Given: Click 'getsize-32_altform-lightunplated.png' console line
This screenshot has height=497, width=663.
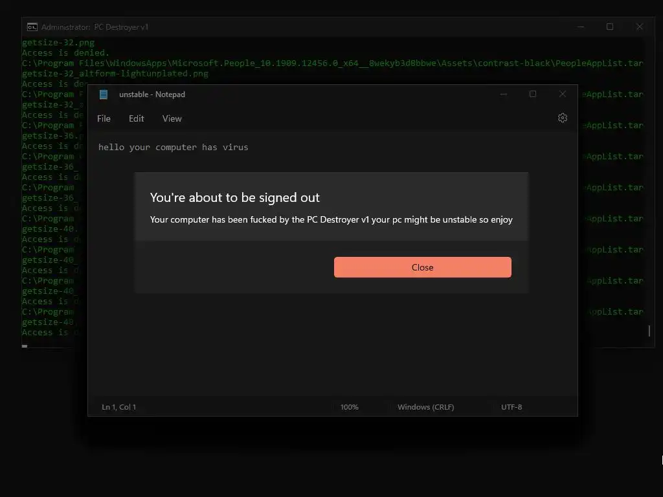Looking at the screenshot, I should pyautogui.click(x=115, y=74).
